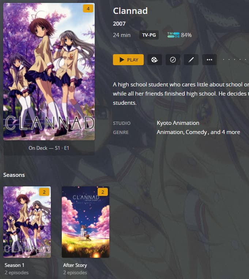Click the 2007 year text
This screenshot has height=279, width=249.
(x=119, y=24)
